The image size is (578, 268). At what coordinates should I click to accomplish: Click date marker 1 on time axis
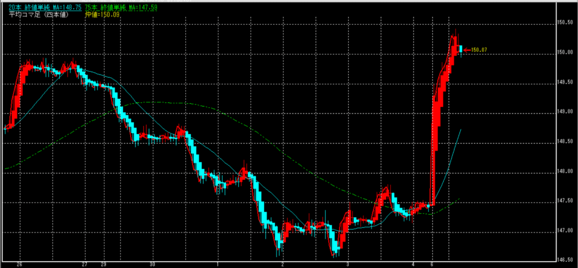(x=218, y=264)
